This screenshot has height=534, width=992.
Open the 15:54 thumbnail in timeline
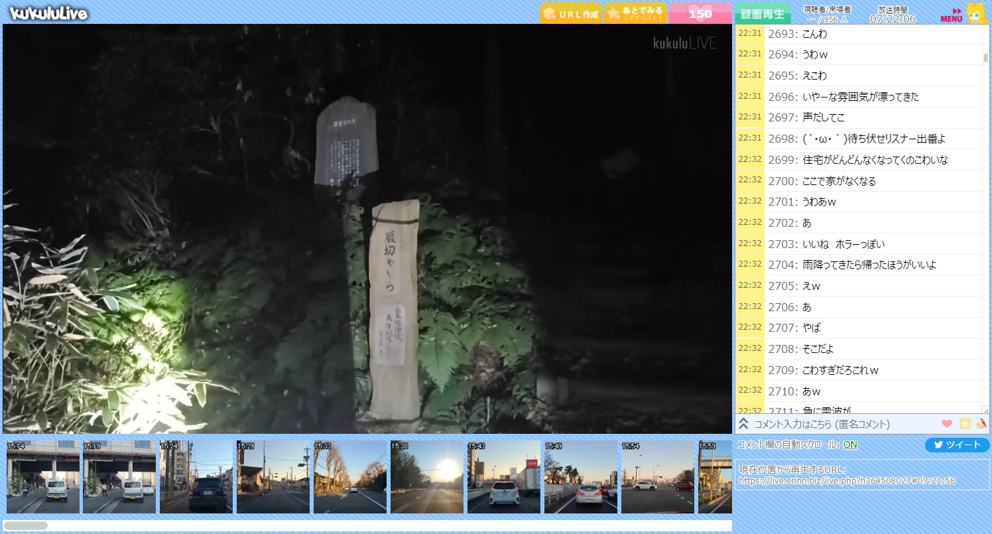coord(657,477)
